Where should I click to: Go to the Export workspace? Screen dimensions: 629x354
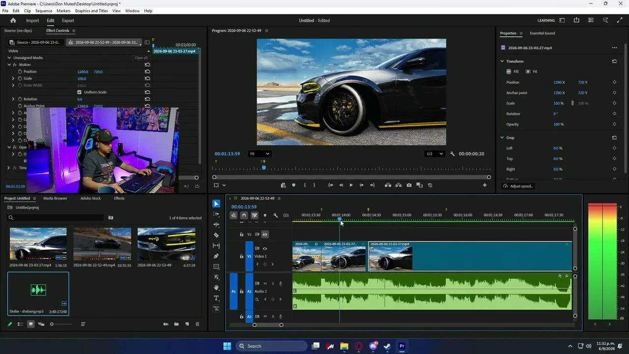tap(68, 21)
